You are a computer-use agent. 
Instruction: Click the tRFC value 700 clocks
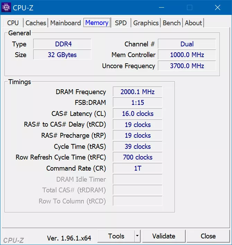point(137,157)
